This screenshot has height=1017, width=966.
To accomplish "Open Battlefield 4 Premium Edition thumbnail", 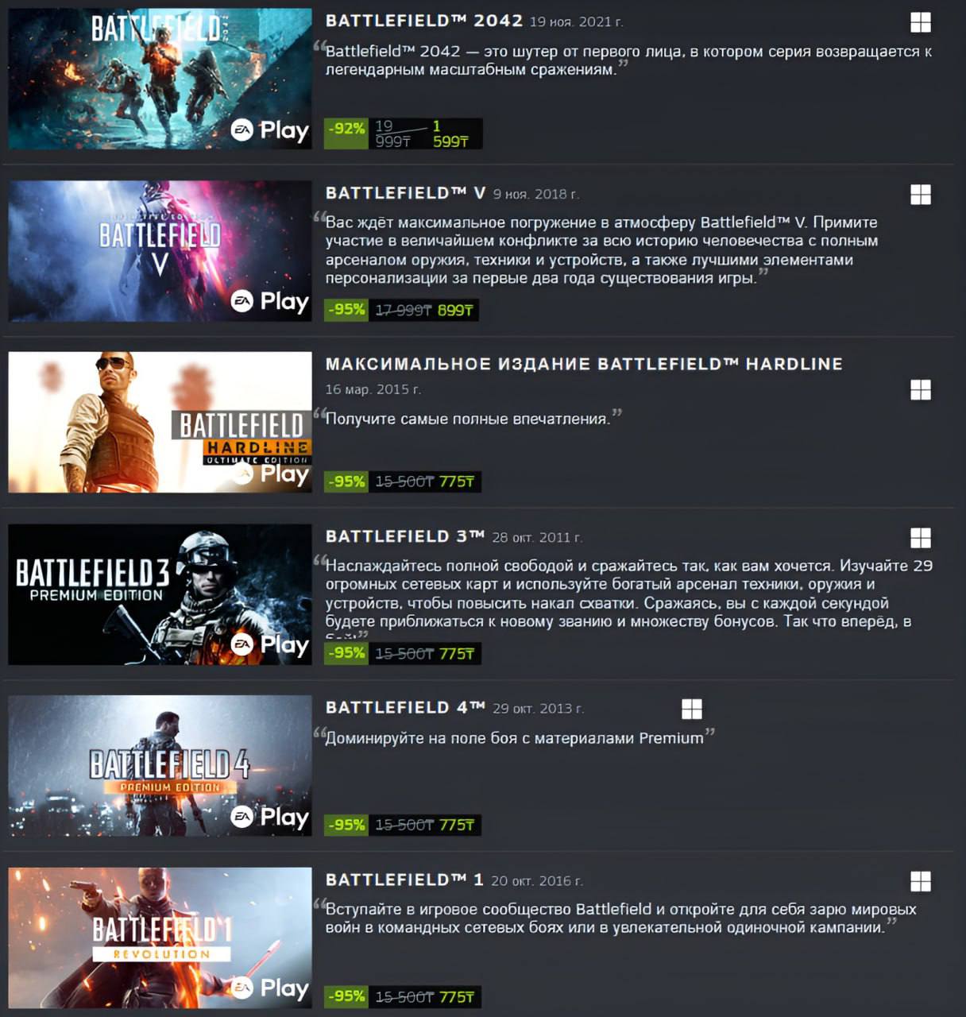I will click(160, 766).
